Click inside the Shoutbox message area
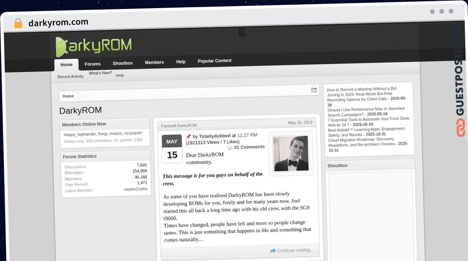Screen dimensions: 468x261 point(370,216)
